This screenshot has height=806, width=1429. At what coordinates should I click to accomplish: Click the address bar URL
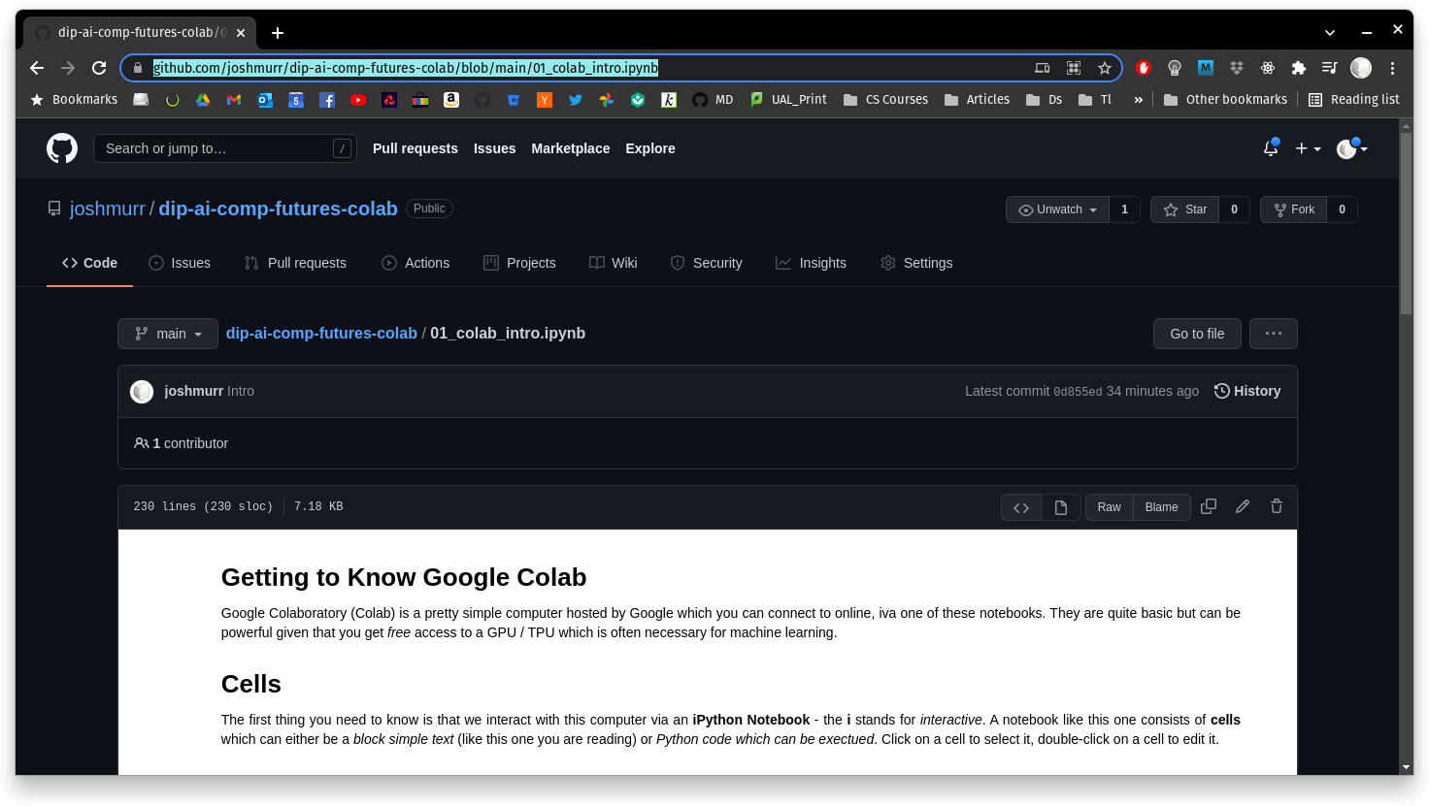[x=406, y=68]
